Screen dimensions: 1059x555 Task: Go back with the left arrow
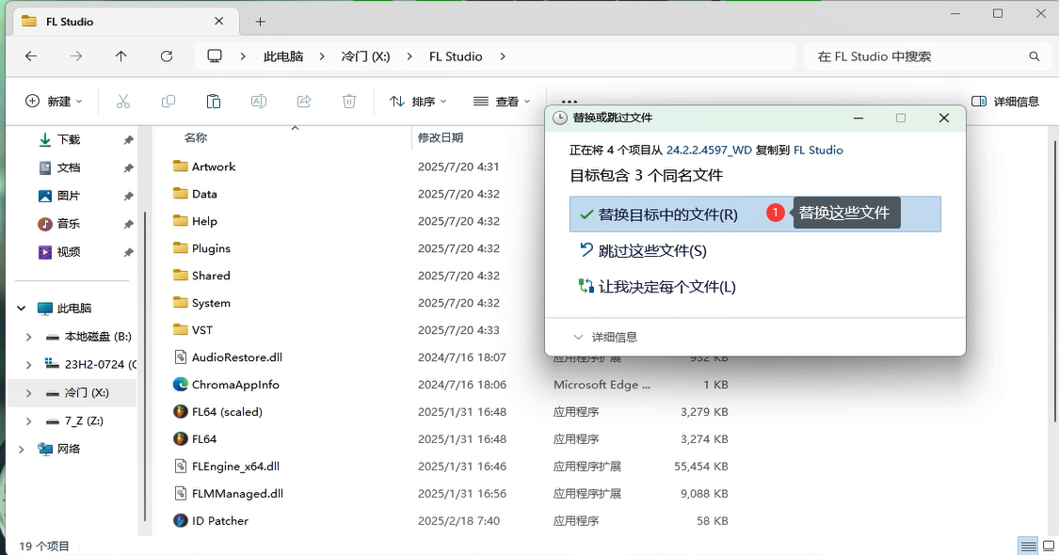point(31,56)
